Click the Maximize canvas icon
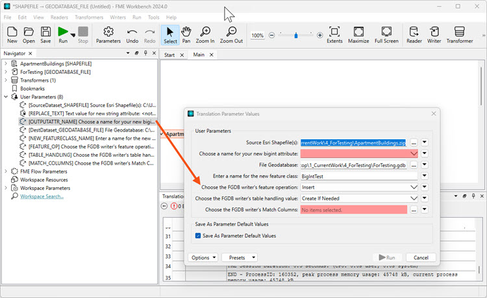 tap(358, 35)
